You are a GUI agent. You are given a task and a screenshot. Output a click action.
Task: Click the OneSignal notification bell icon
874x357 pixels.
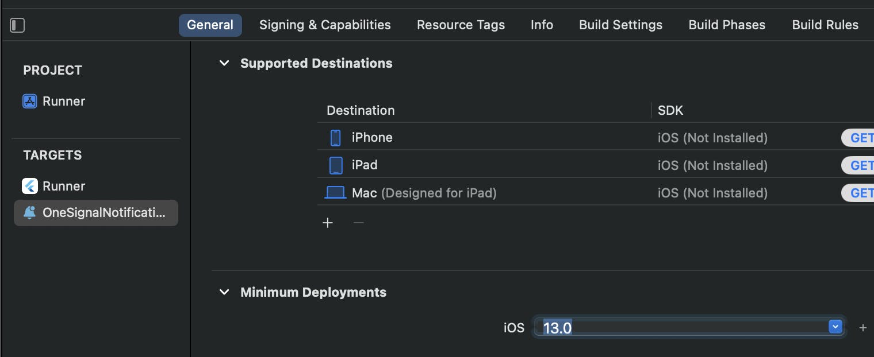click(29, 213)
